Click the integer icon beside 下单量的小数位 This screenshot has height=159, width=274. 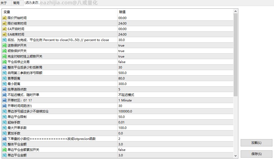click(4, 139)
